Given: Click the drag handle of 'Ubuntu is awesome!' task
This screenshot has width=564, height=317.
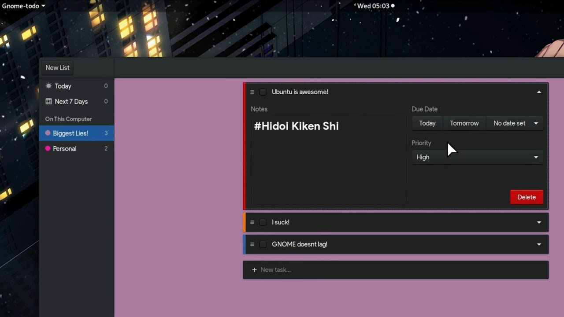Looking at the screenshot, I should coord(252,92).
